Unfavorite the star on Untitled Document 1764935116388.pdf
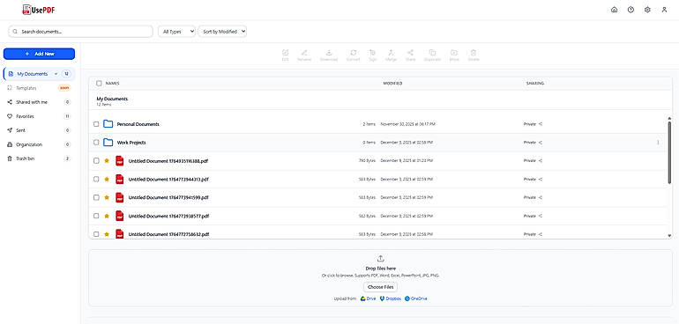Screen dimensions: 679x324 [107, 160]
